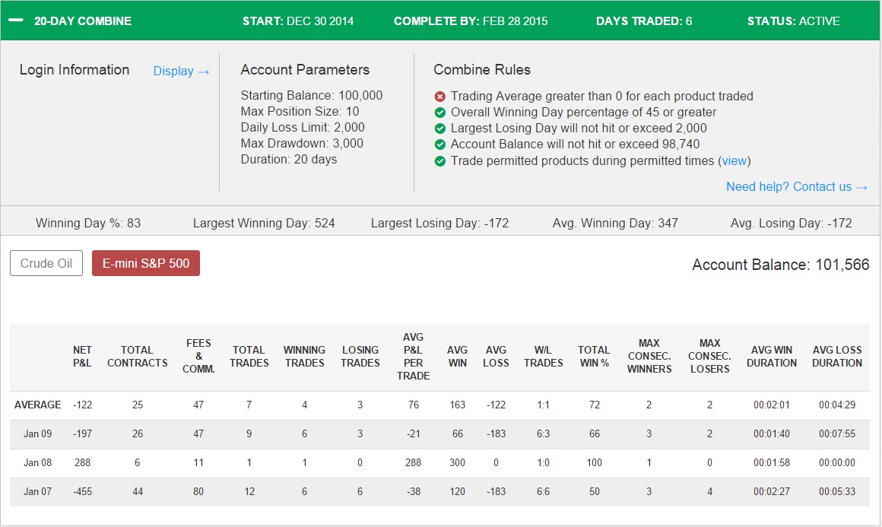Click the MAX CONSEC. WINNERS header
This screenshot has width=882, height=527.
click(649, 356)
